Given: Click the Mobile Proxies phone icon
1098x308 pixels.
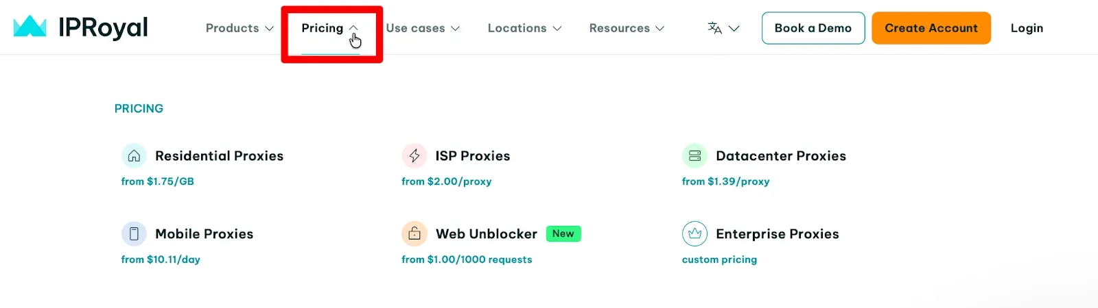Looking at the screenshot, I should pos(134,234).
